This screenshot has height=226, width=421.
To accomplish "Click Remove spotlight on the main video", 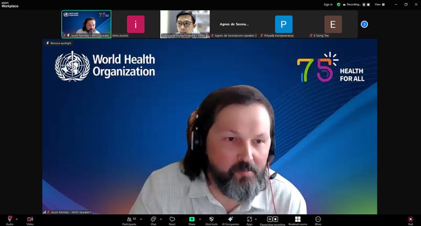I will tap(59, 43).
